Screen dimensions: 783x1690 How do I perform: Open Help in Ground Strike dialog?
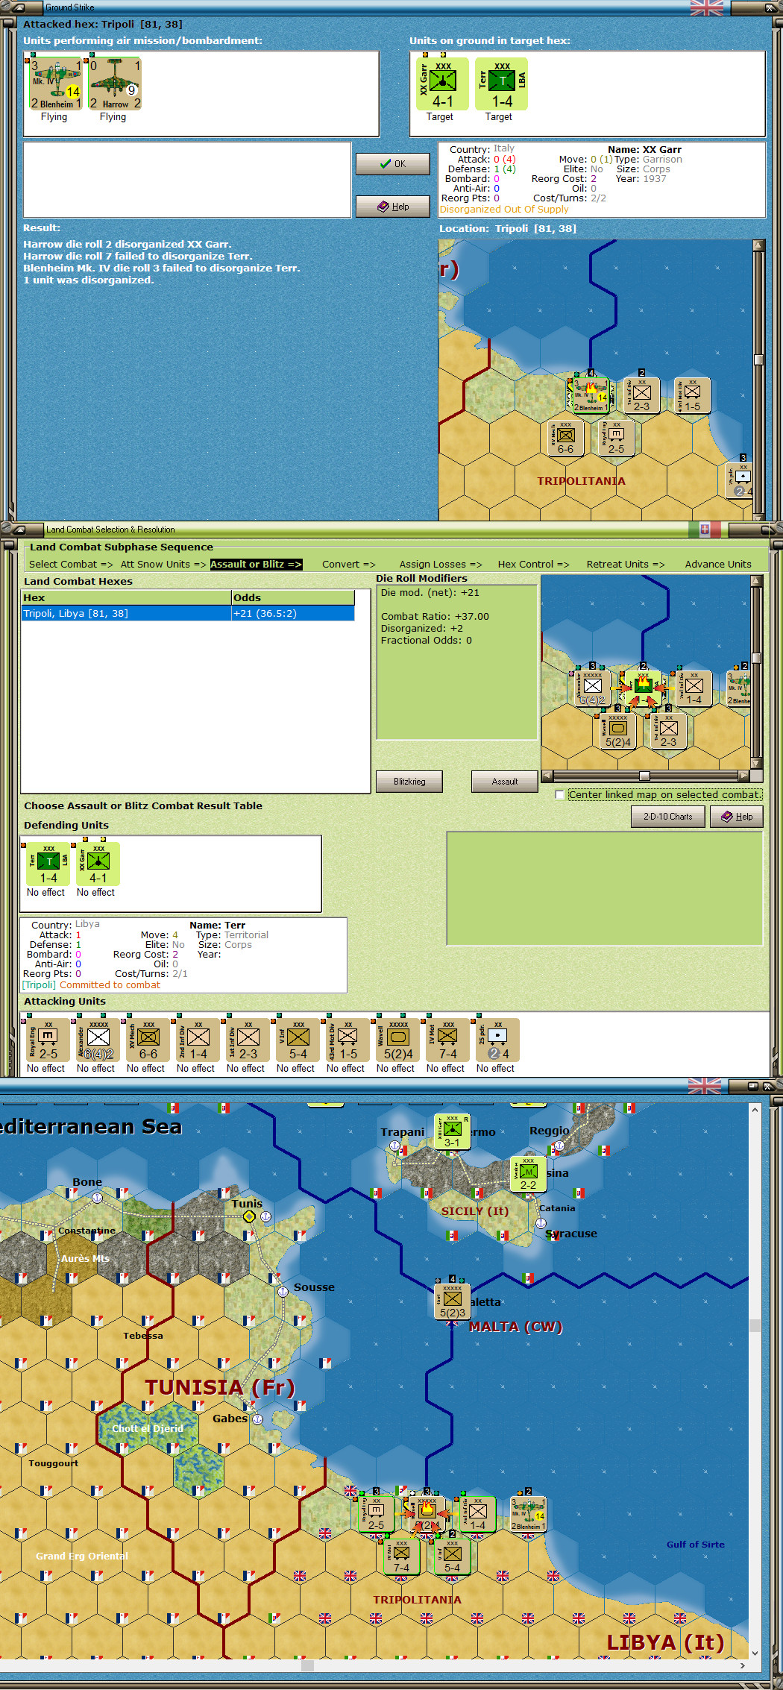[393, 207]
